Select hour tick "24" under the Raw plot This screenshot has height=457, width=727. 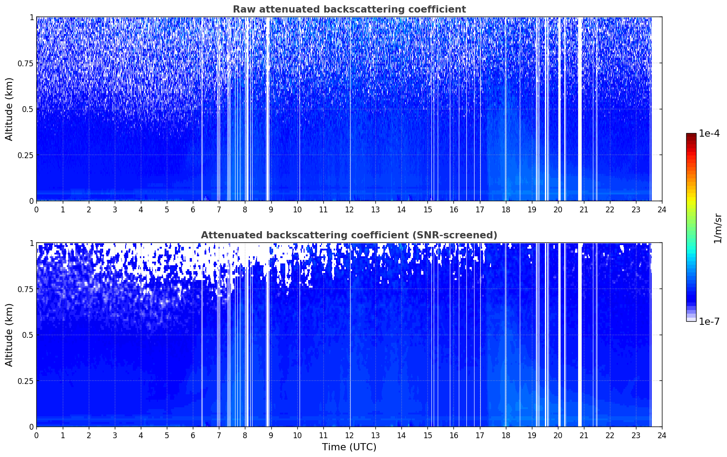click(x=662, y=209)
